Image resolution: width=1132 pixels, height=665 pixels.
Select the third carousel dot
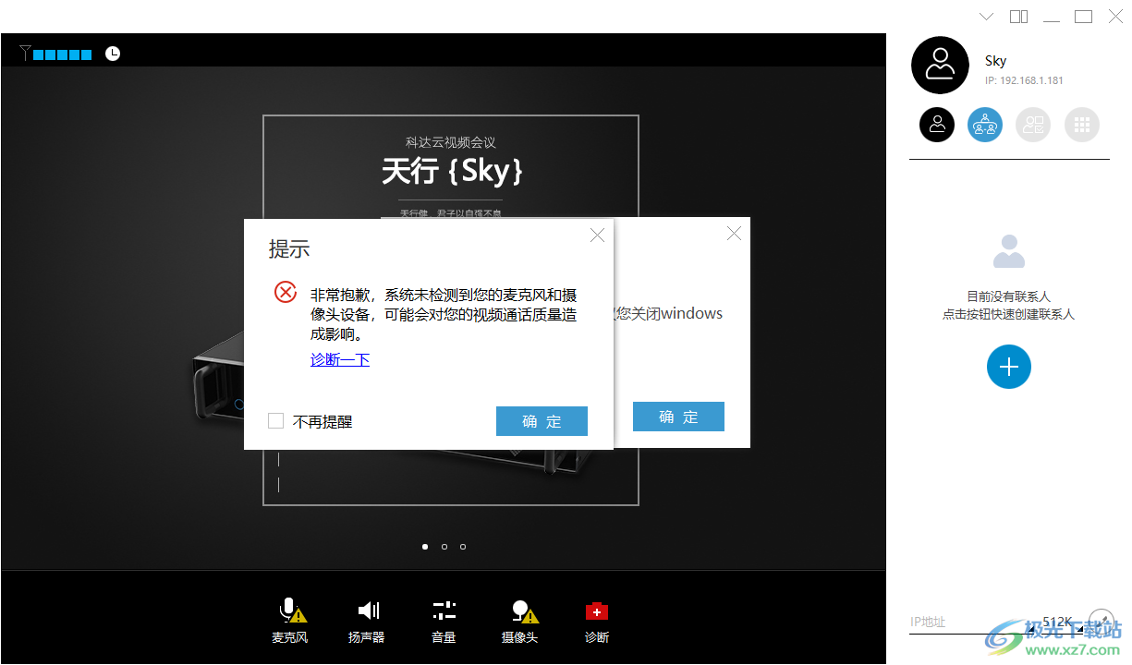point(463,547)
